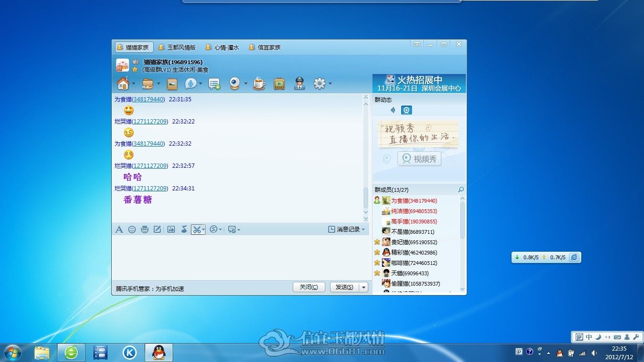Expand the 发送 button dropdown arrow
644x362 pixels.
pyautogui.click(x=363, y=287)
